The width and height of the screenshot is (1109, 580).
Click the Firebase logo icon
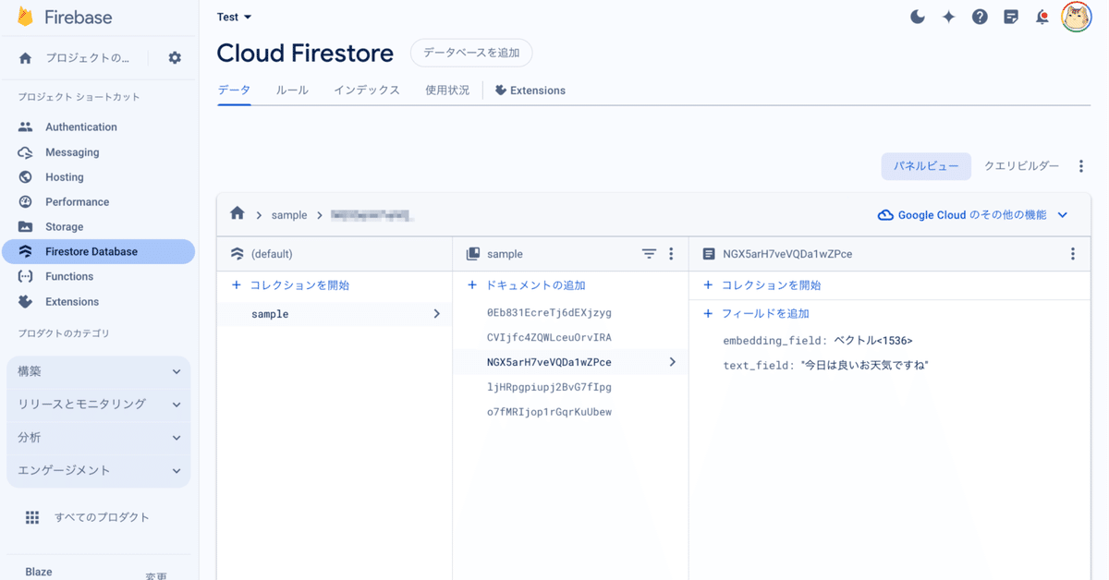26,18
